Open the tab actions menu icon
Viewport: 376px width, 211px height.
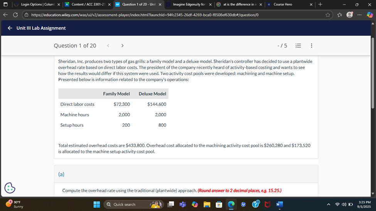pyautogui.click(x=5, y=4)
